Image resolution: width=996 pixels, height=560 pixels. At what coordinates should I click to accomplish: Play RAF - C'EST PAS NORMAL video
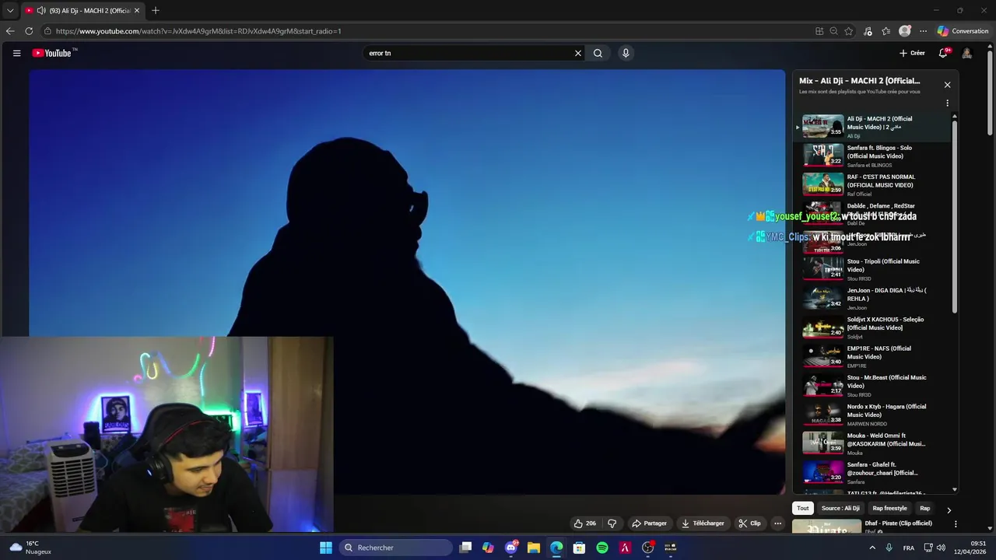[x=871, y=185]
